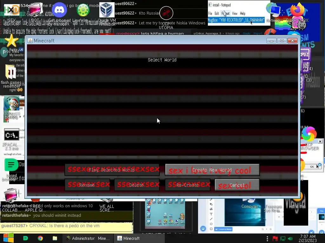325x243 pixels.
Task: Click the Minecraft window title bar
Action: click(145, 40)
